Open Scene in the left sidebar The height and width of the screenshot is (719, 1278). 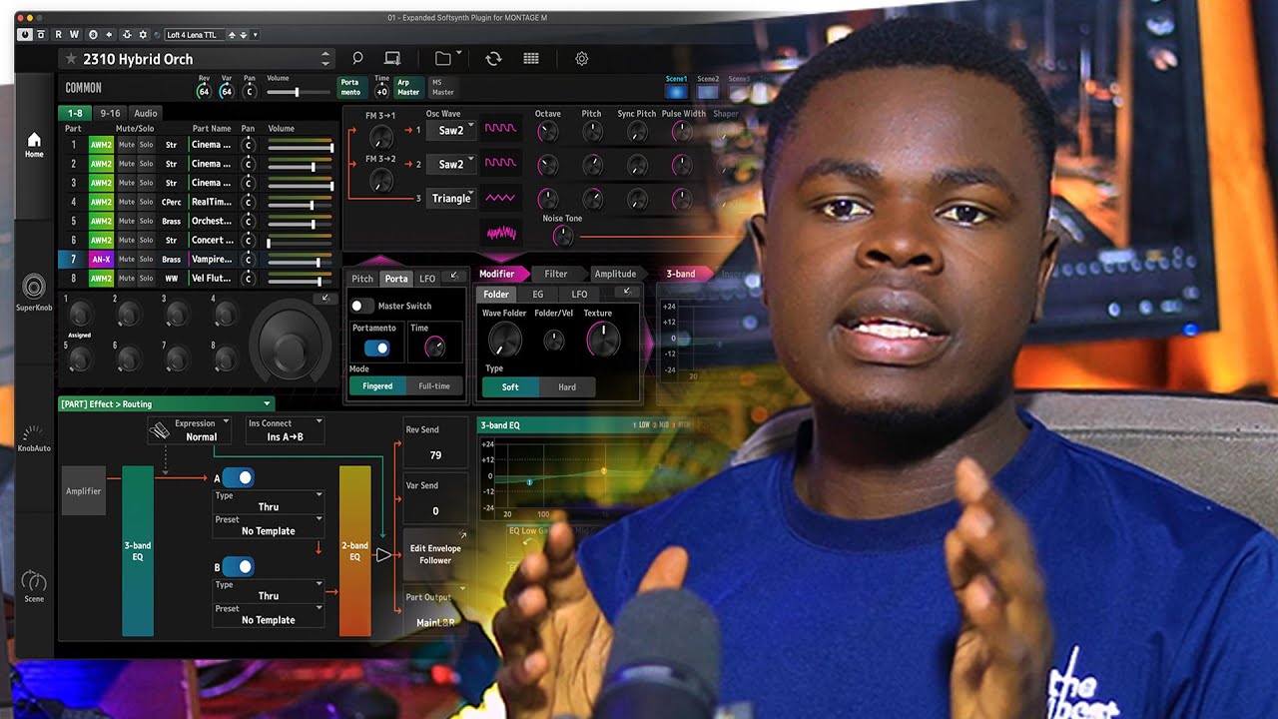pos(34,586)
